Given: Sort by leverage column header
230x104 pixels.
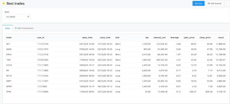Looking at the screenshot, I should pyautogui.click(x=175, y=38).
